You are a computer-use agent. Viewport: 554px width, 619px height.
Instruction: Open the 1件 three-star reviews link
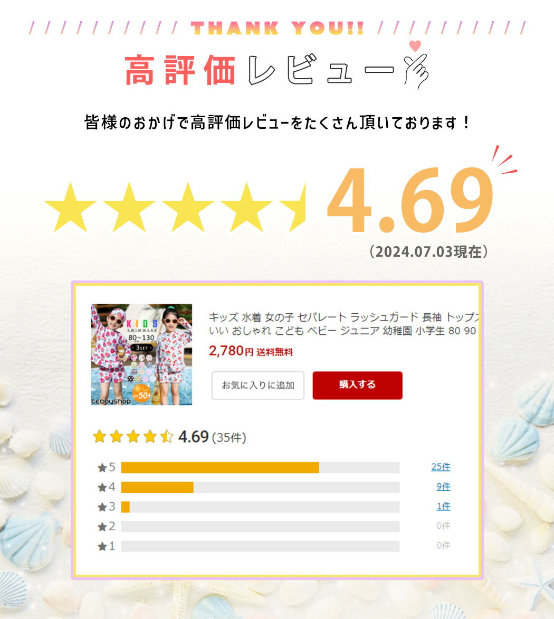443,507
